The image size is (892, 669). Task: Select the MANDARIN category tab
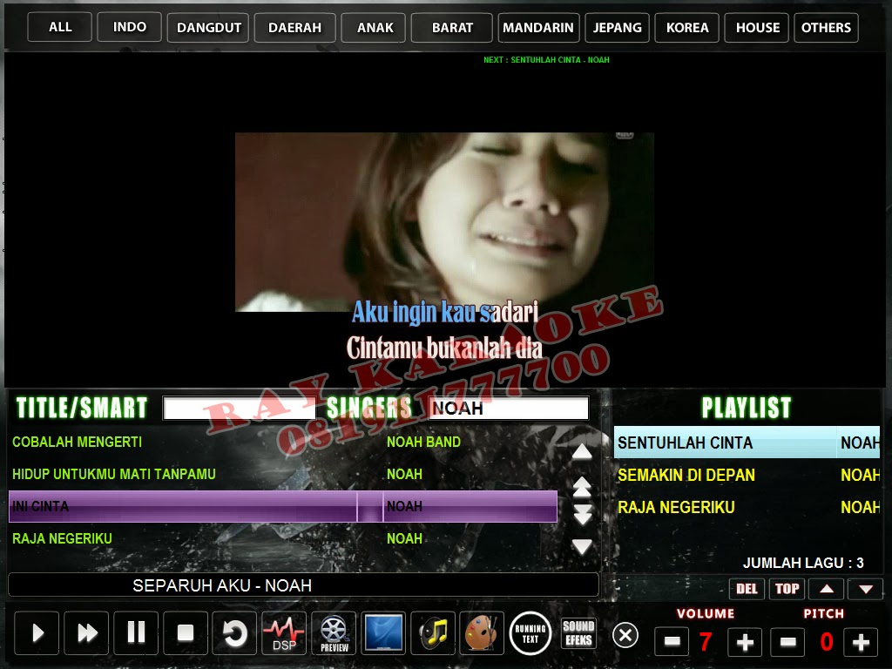tap(538, 27)
